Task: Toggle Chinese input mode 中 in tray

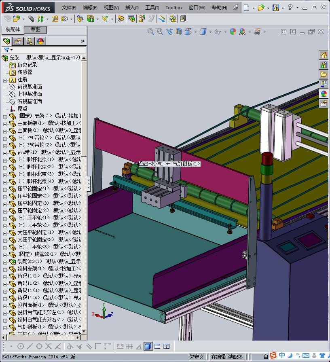Action: (282, 355)
